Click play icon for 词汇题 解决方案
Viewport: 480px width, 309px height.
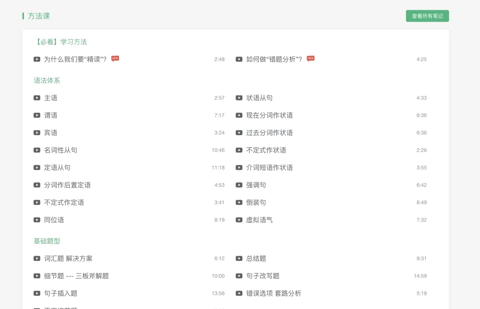[37, 258]
